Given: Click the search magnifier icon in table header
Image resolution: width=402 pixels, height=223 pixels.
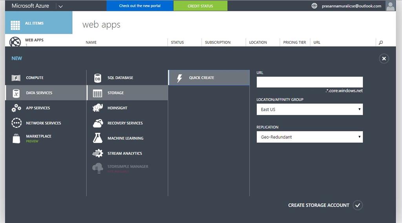Looking at the screenshot, I should click(x=381, y=42).
